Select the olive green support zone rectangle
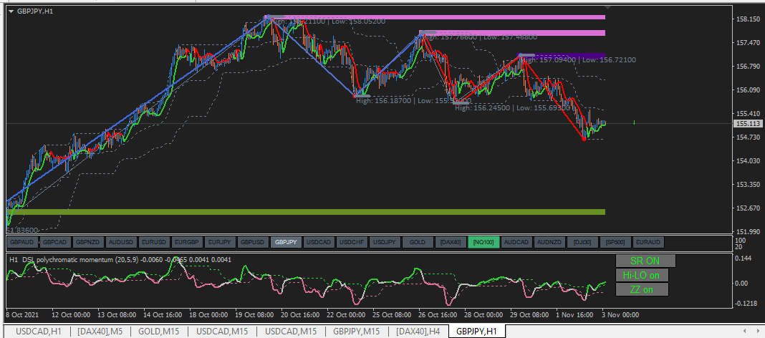This screenshot has height=338, width=765. 306,212
